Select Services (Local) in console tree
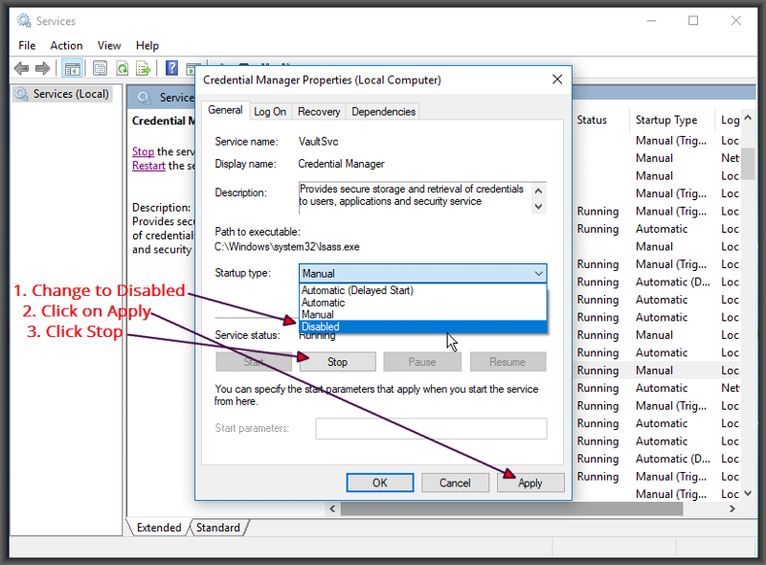 pyautogui.click(x=71, y=94)
